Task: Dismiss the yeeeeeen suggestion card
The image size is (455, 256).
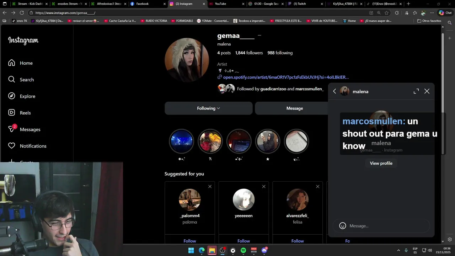Action: coord(264,187)
